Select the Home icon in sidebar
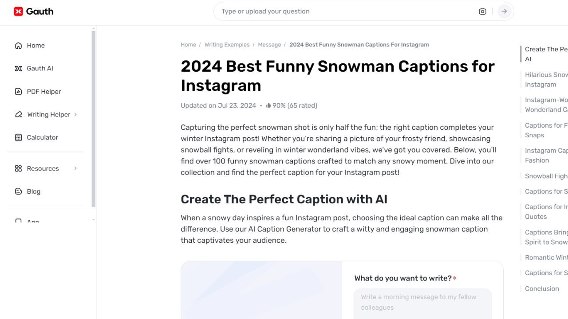This screenshot has height=319, width=568. (18, 45)
